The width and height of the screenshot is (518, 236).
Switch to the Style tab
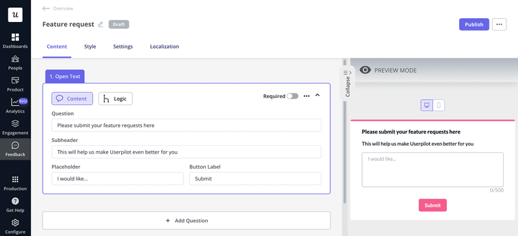coord(90,47)
